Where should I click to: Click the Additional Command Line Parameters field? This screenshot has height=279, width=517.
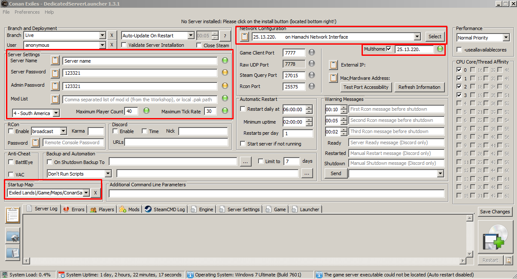277,193
